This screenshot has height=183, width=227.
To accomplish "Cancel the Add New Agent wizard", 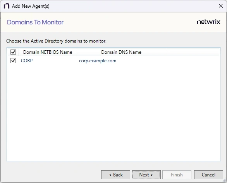I will coord(208,174).
